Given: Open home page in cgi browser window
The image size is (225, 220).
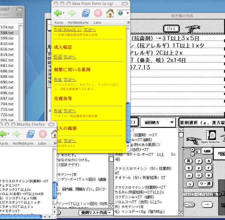Looking at the screenshot, I should pos(110,13).
